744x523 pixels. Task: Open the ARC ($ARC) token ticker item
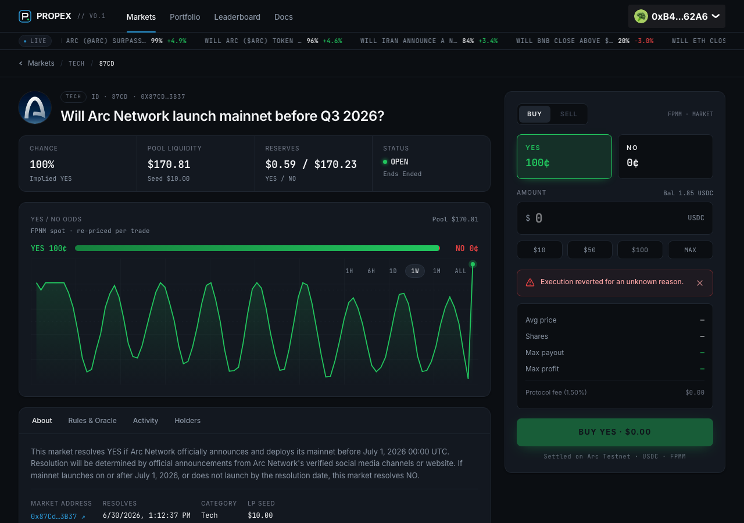pyautogui.click(x=273, y=41)
